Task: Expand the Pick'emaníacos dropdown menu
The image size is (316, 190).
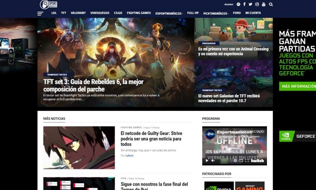Action: [216, 13]
